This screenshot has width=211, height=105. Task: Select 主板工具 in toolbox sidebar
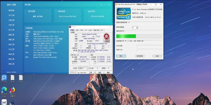pyautogui.click(x=11, y=20)
